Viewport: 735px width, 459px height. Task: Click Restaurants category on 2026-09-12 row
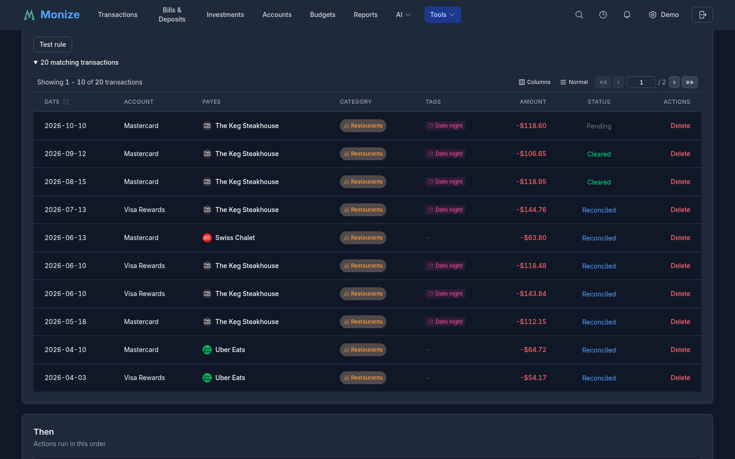point(363,154)
